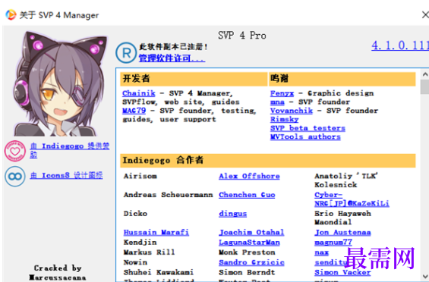
Task: Click the Icons8 infinity logo icon
Action: click(x=14, y=176)
